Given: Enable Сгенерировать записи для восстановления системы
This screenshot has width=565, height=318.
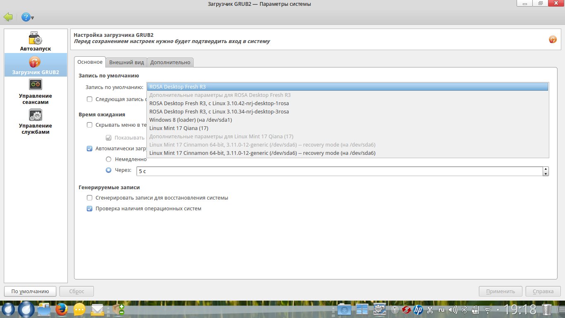Looking at the screenshot, I should [x=89, y=198].
